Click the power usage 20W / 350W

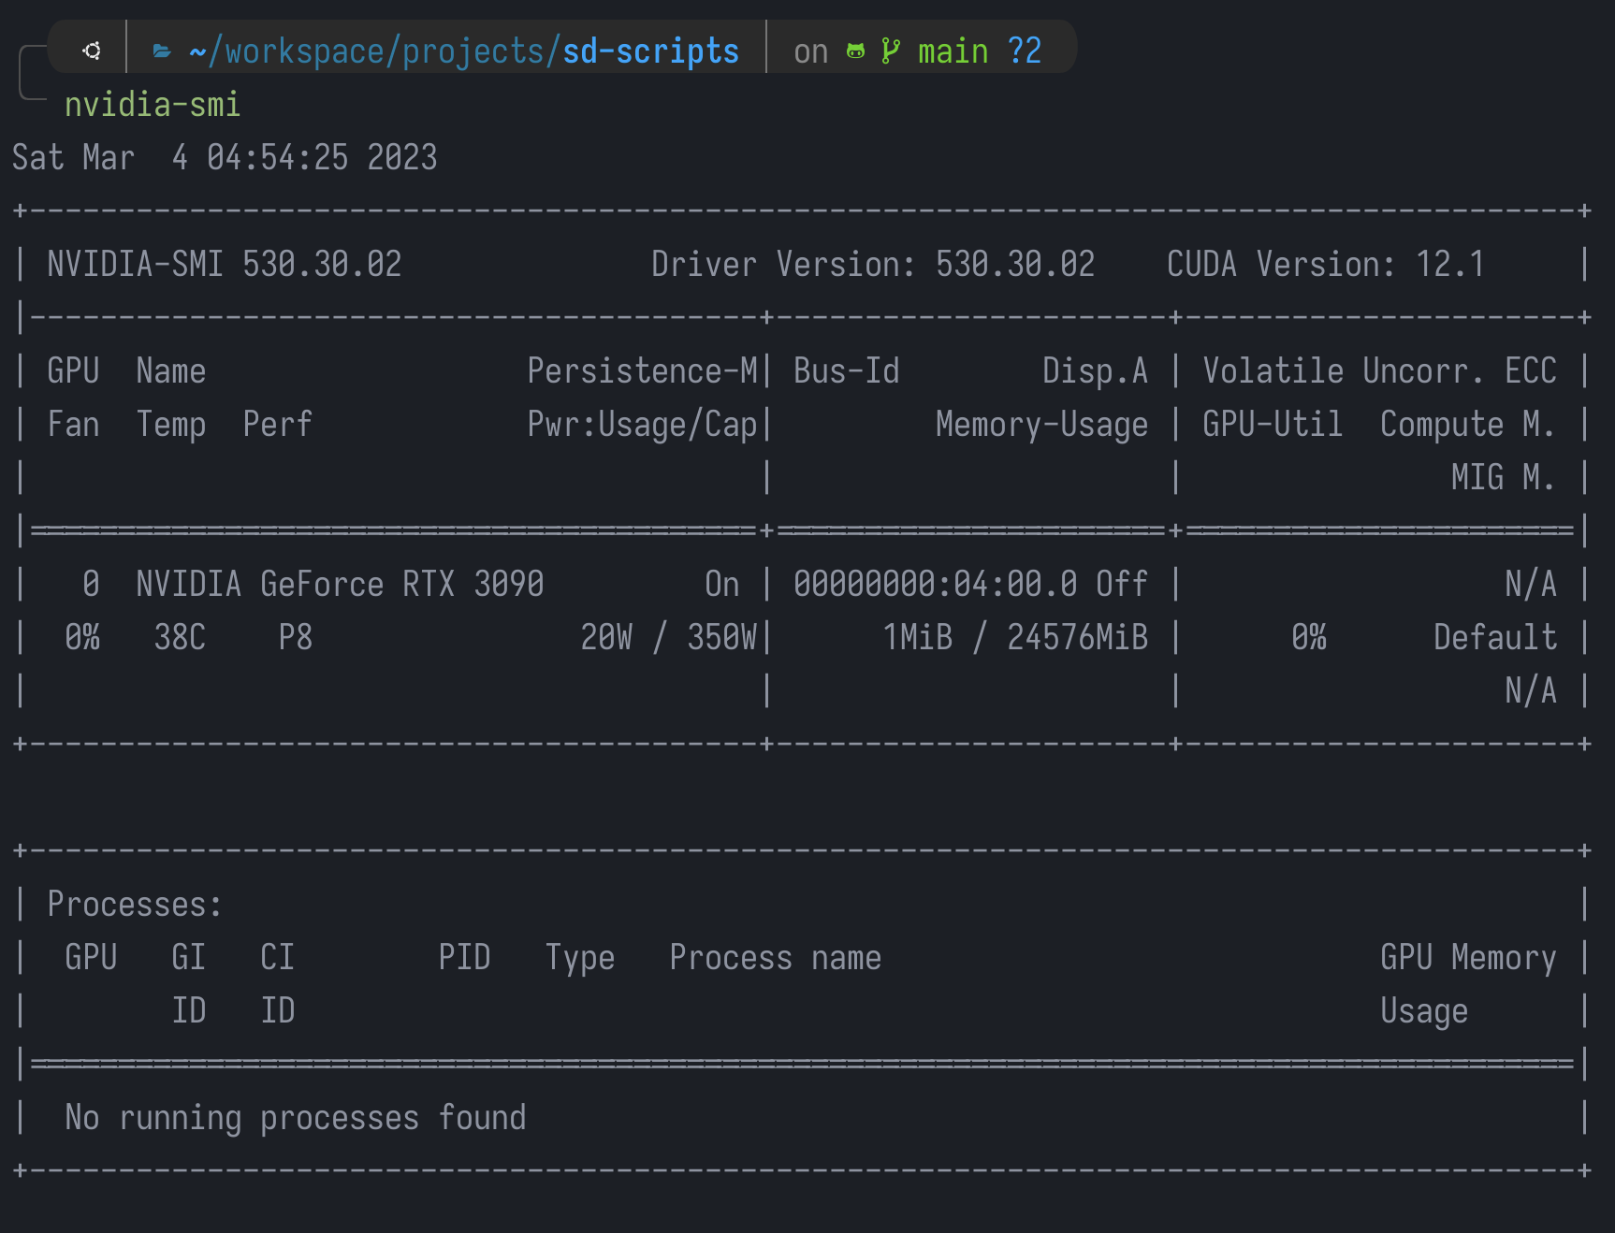point(668,637)
